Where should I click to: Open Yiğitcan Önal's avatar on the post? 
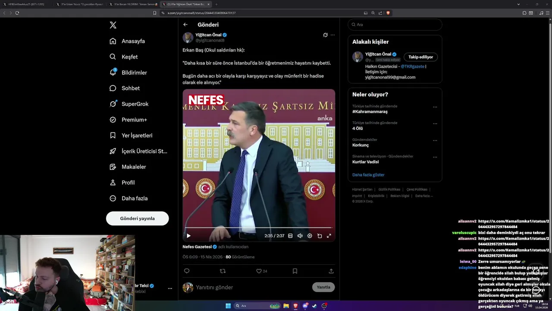pyautogui.click(x=188, y=38)
